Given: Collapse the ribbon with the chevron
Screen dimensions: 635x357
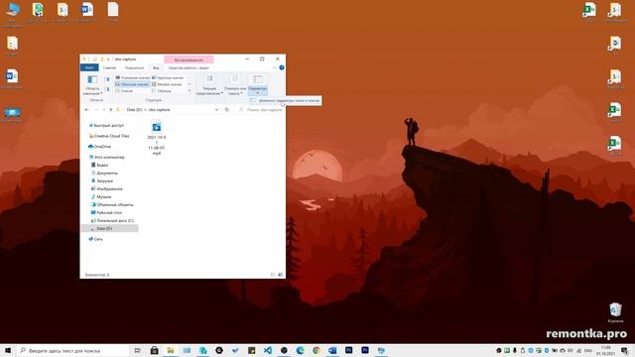Looking at the screenshot, I should [x=274, y=67].
